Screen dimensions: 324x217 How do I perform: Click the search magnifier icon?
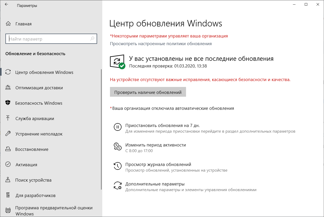(x=92, y=39)
